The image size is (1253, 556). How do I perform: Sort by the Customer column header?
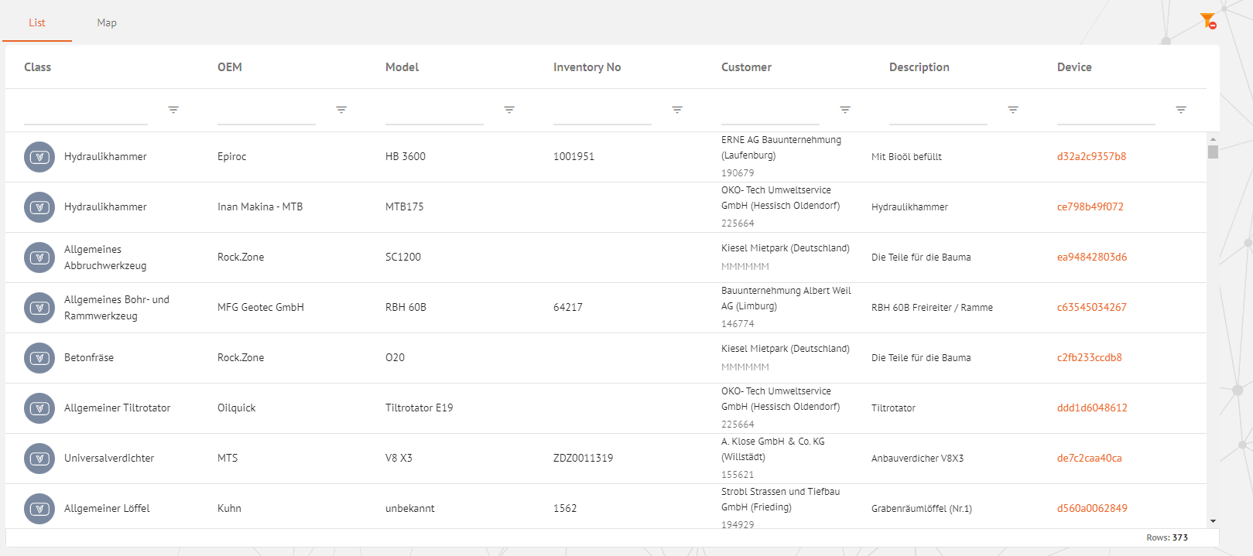click(746, 67)
